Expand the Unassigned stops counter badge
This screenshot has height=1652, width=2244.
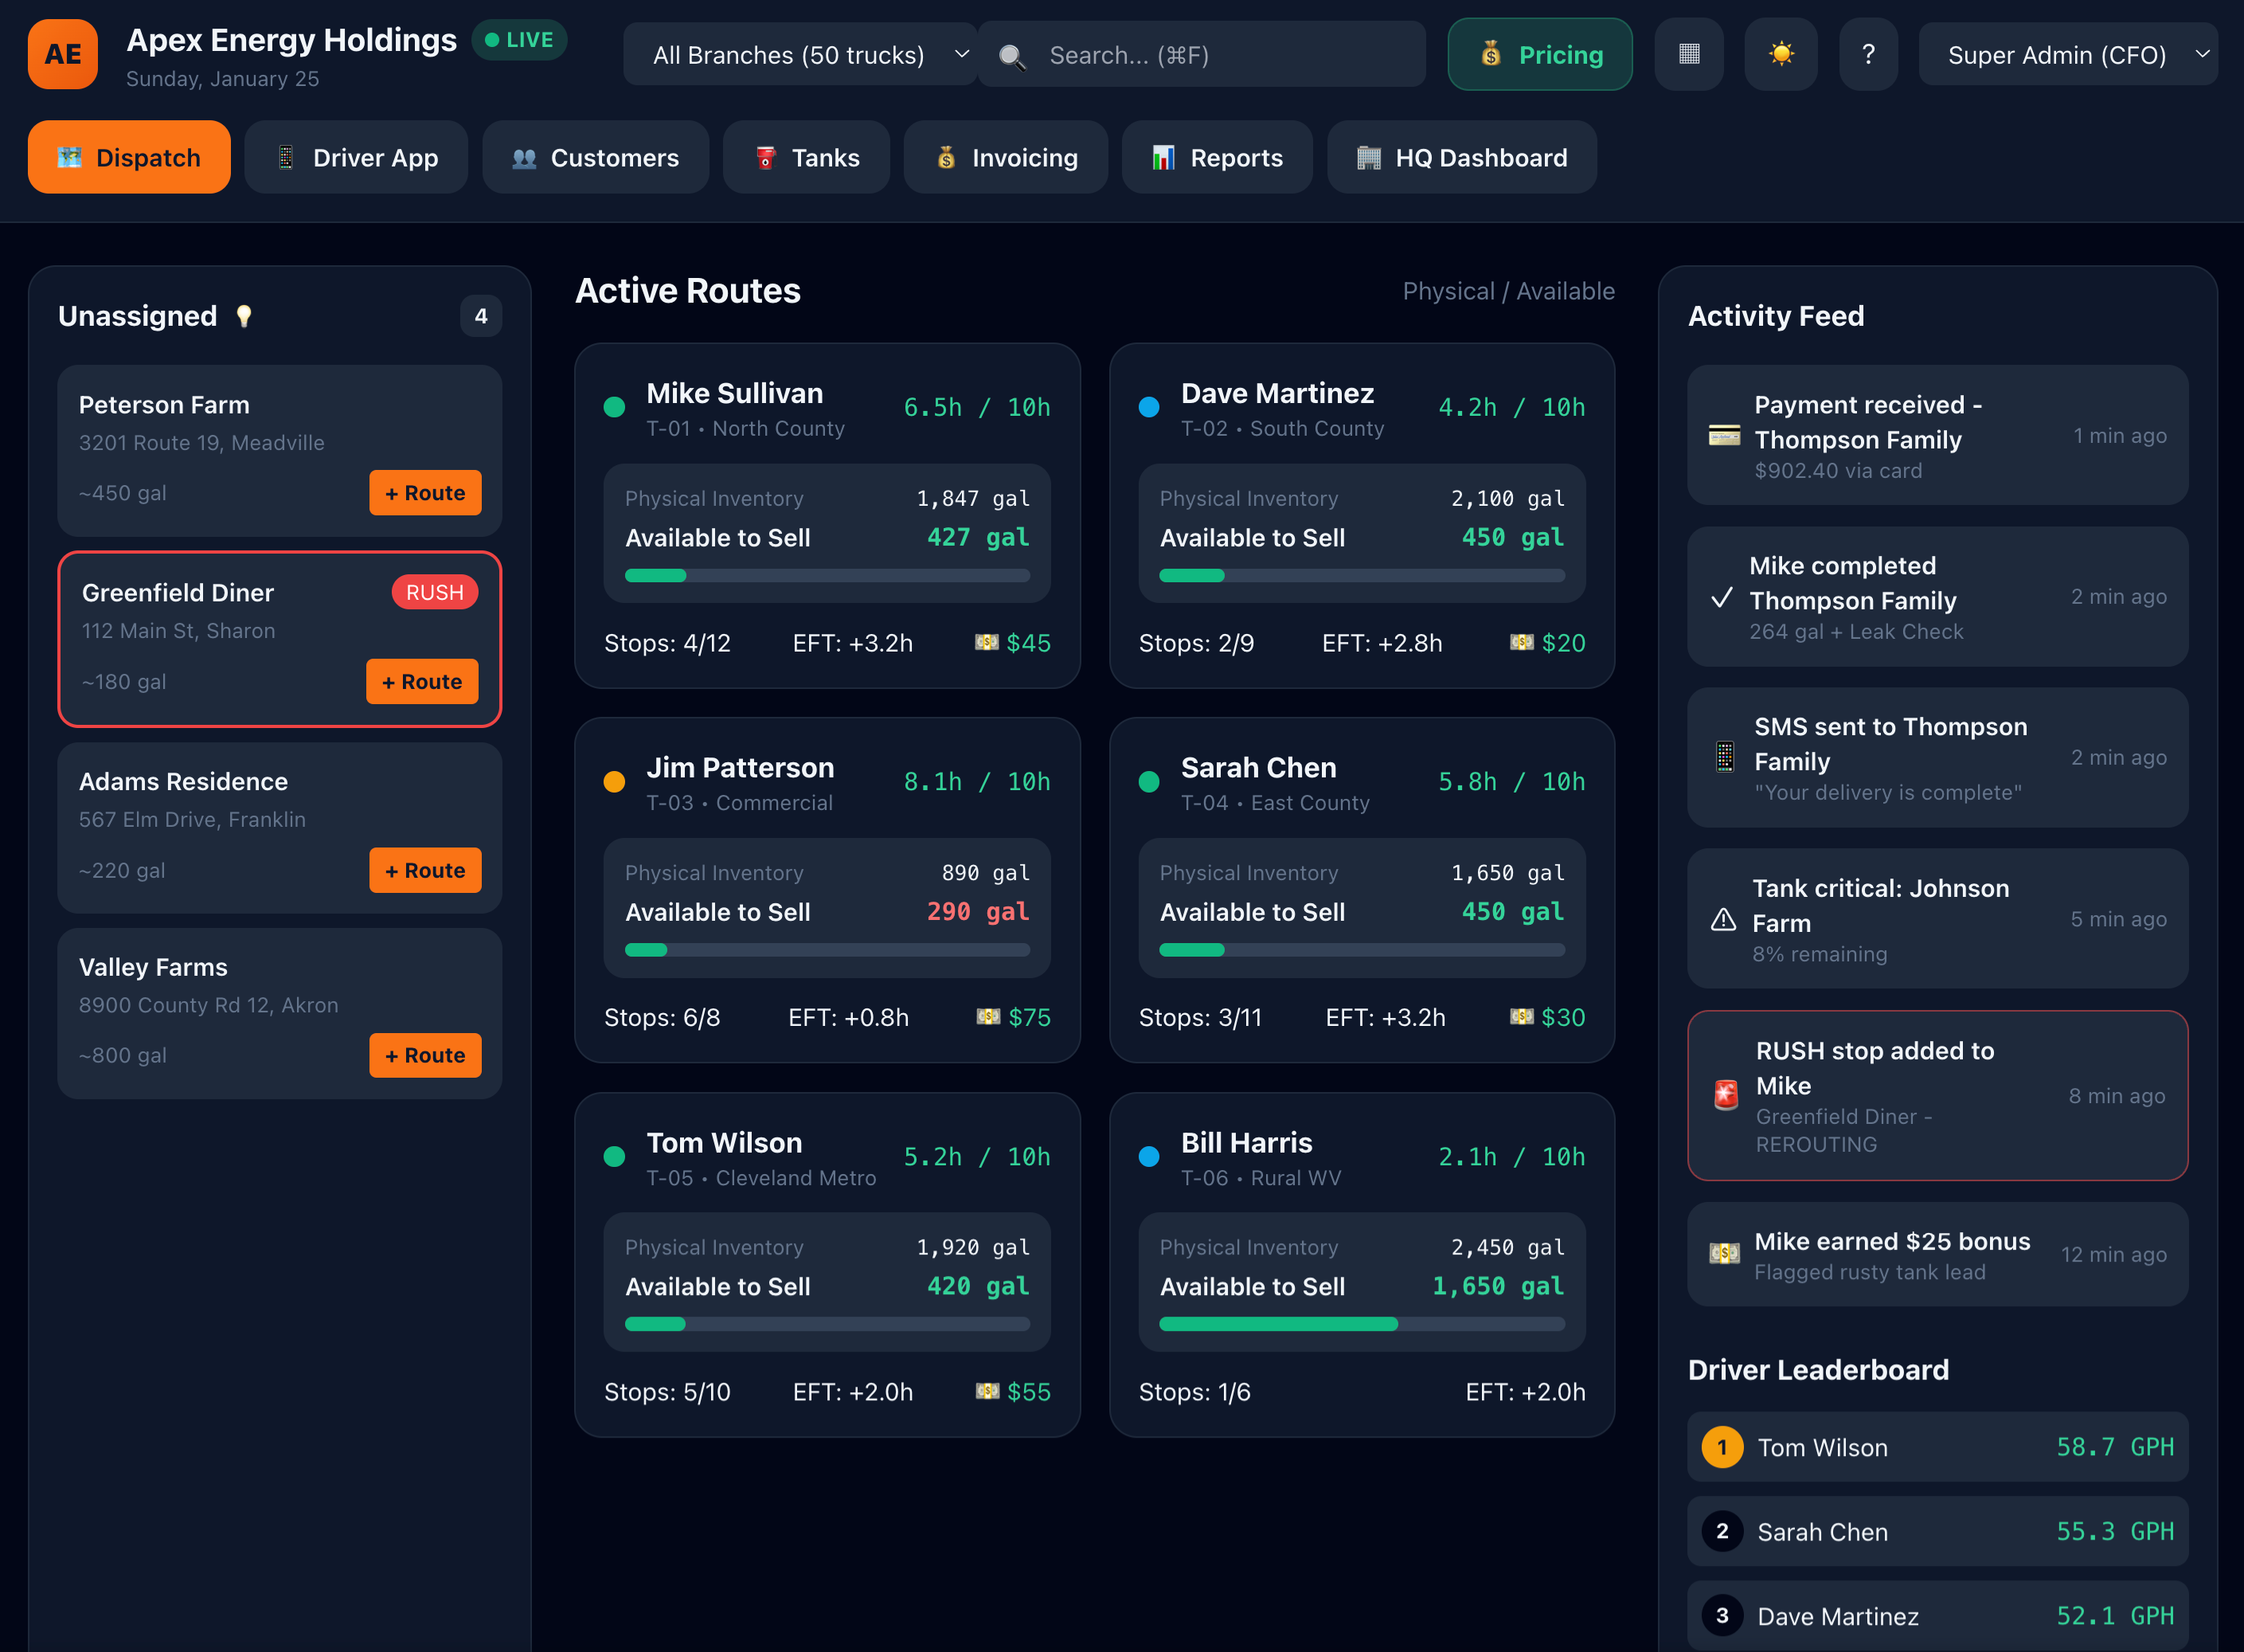[x=481, y=316]
